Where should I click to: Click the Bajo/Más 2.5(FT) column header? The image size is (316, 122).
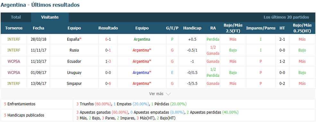point(233,28)
